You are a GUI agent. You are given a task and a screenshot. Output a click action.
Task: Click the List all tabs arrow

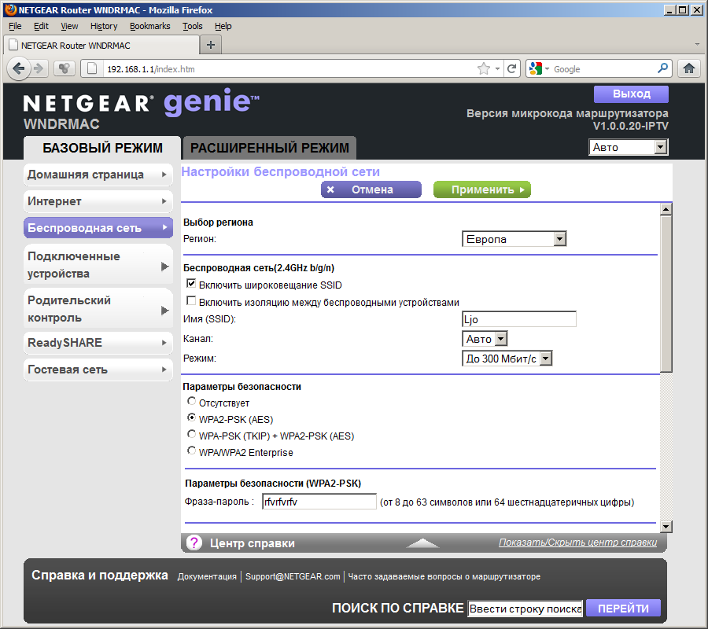pos(697,45)
